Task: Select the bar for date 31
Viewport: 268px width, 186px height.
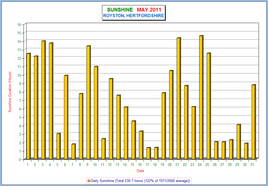Action: (x=254, y=122)
